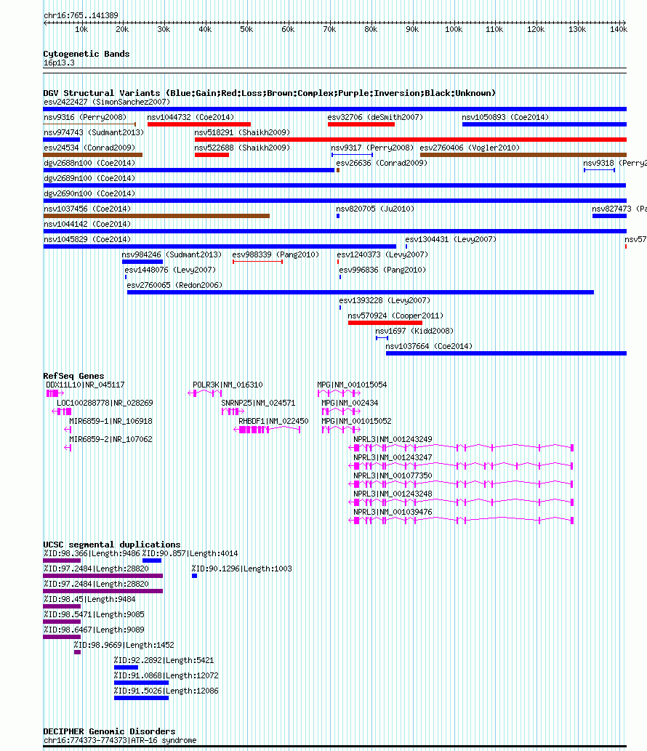Click the MPG|NM_001015052 transcript label
647x751 pixels.
[356, 422]
